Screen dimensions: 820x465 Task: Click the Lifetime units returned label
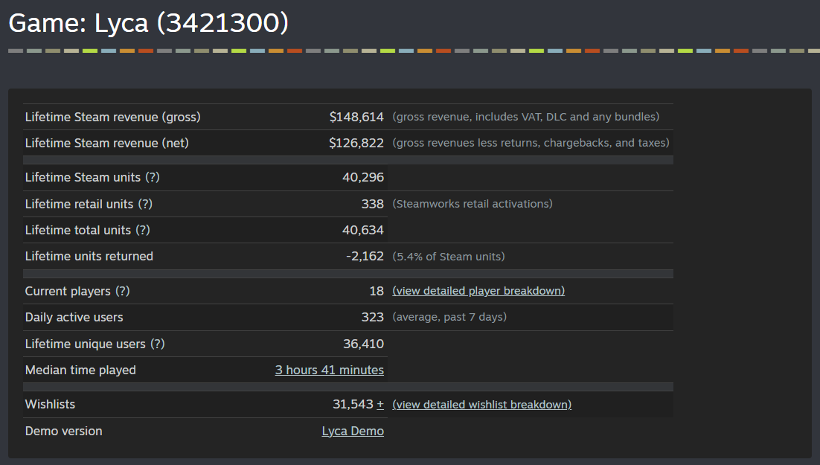[89, 256]
